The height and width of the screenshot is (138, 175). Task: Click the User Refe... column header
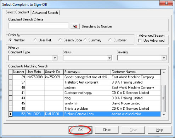click(x=35, y=72)
